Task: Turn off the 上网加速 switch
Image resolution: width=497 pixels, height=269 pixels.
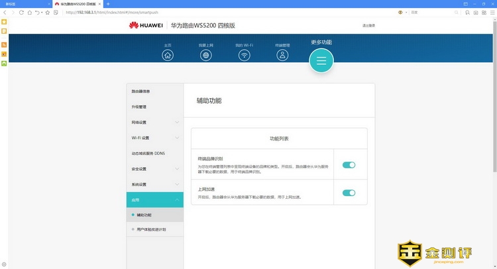Action: click(x=349, y=193)
